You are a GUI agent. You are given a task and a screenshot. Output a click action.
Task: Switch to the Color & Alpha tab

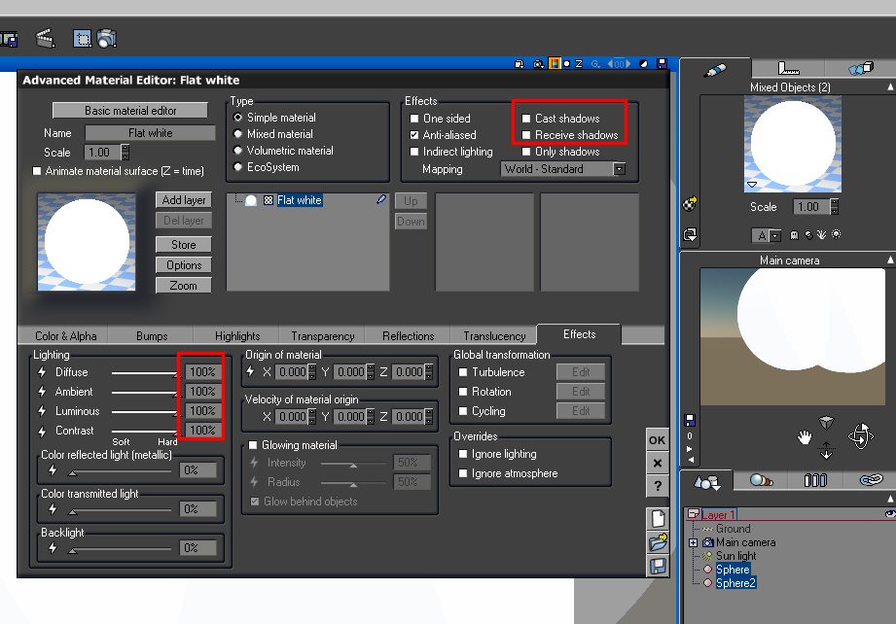coord(65,336)
